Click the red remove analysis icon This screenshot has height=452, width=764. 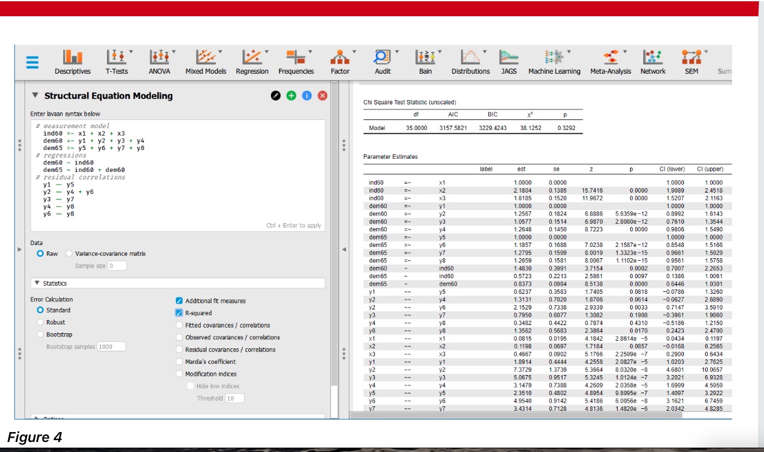tap(322, 96)
